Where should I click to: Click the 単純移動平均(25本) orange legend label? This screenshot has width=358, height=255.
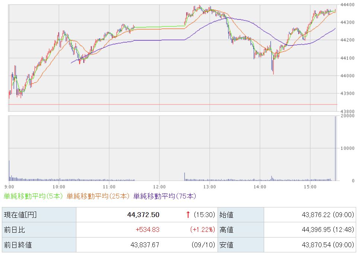tap(98, 196)
